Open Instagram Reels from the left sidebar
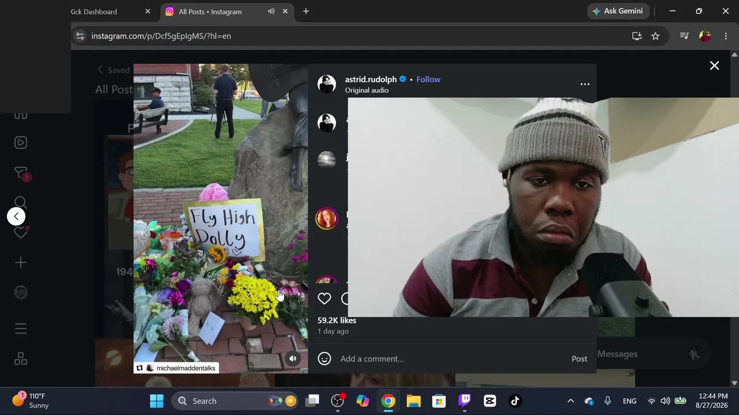 click(x=21, y=142)
